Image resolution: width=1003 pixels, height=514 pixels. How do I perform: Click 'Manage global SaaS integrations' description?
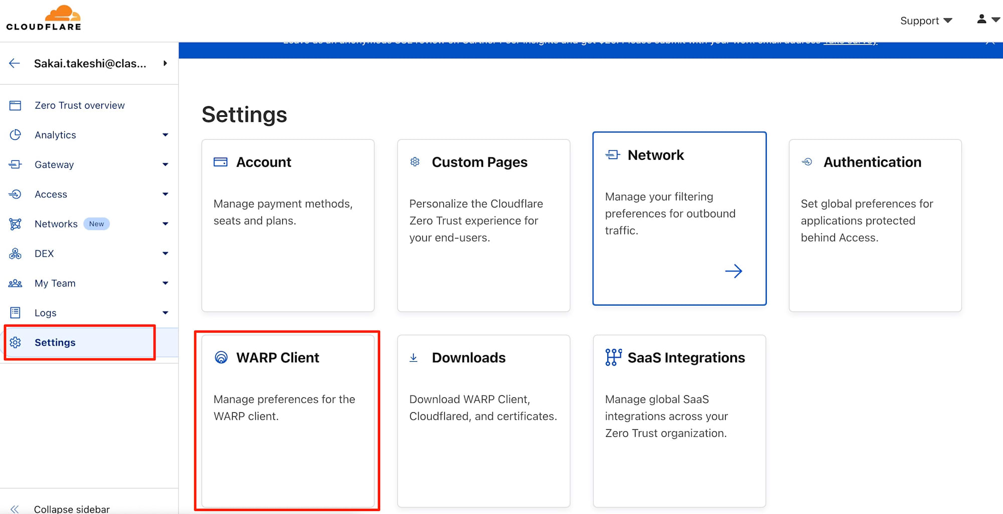[666, 416]
